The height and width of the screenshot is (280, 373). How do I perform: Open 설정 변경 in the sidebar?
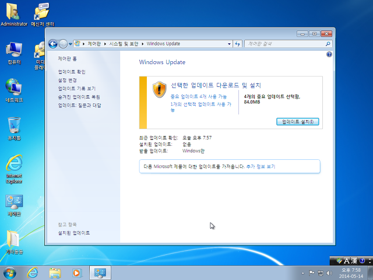click(68, 80)
